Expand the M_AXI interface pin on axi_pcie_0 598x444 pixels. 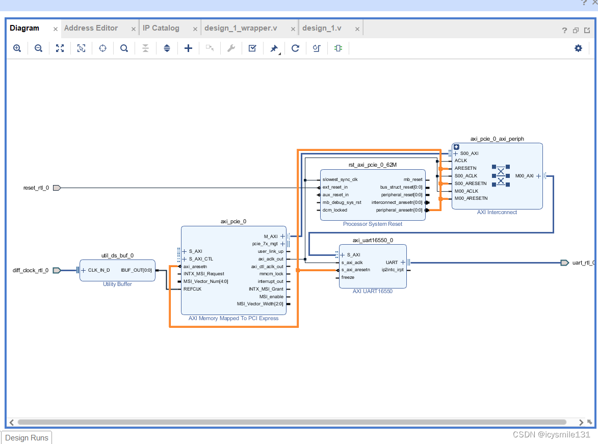coord(282,236)
